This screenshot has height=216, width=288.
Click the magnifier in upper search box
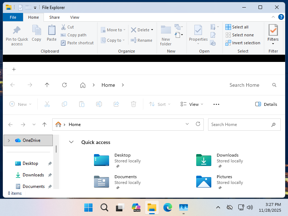274,85
